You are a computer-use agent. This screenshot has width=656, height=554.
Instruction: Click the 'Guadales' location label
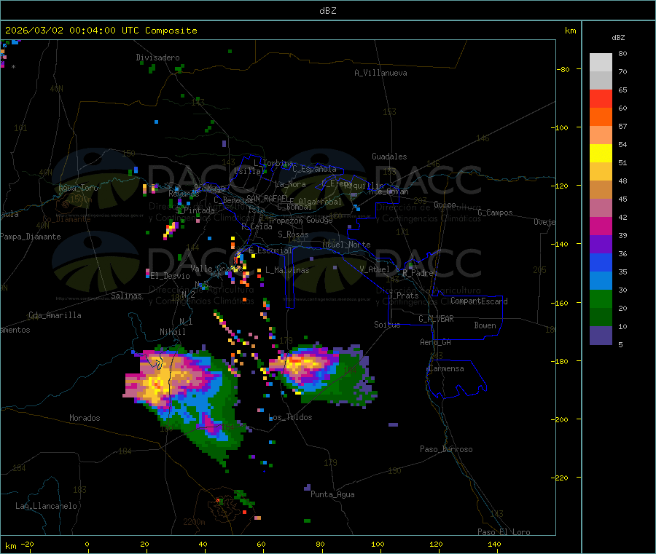[x=389, y=157]
